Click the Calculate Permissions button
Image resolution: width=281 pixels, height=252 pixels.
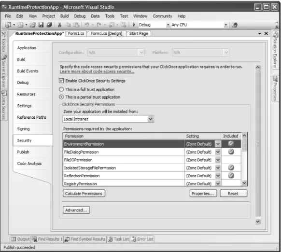pyautogui.click(x=84, y=194)
